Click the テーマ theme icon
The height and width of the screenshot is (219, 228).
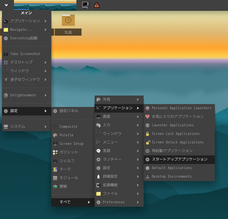pyautogui.click(x=55, y=169)
